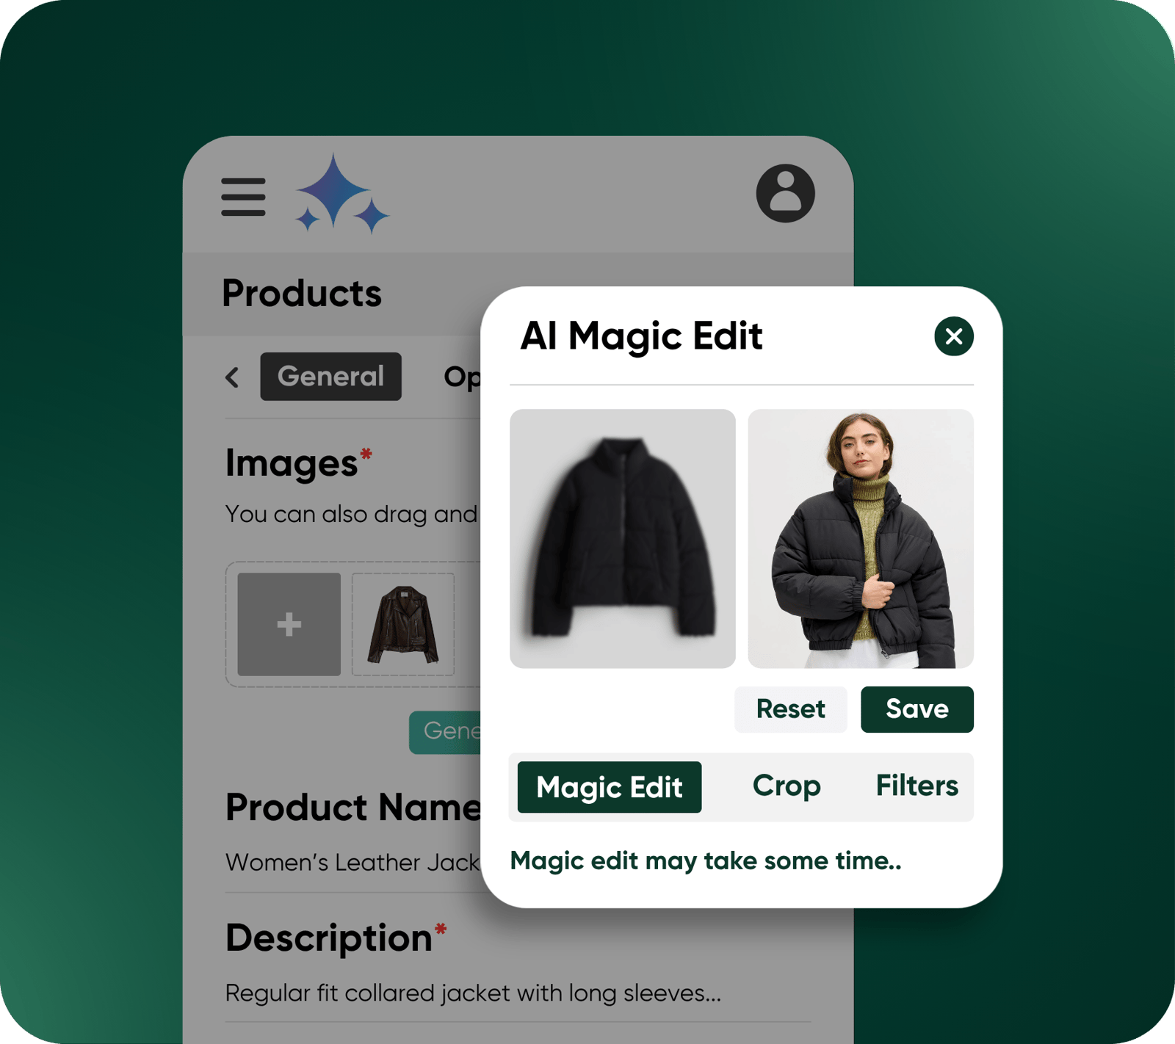1175x1044 pixels.
Task: Click the plus tile to add image
Action: click(289, 624)
